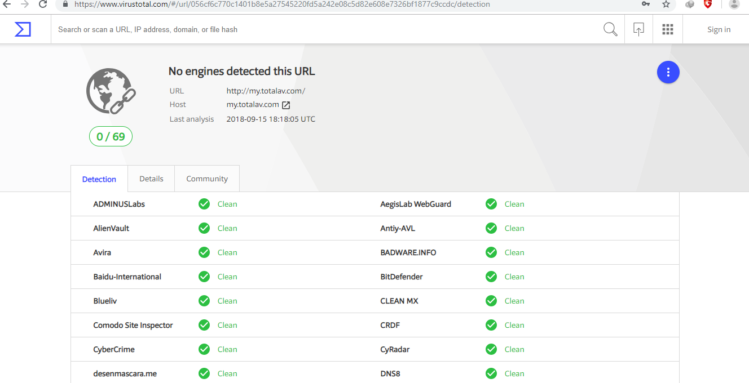749x383 pixels.
Task: Click the upload file icon
Action: point(638,29)
